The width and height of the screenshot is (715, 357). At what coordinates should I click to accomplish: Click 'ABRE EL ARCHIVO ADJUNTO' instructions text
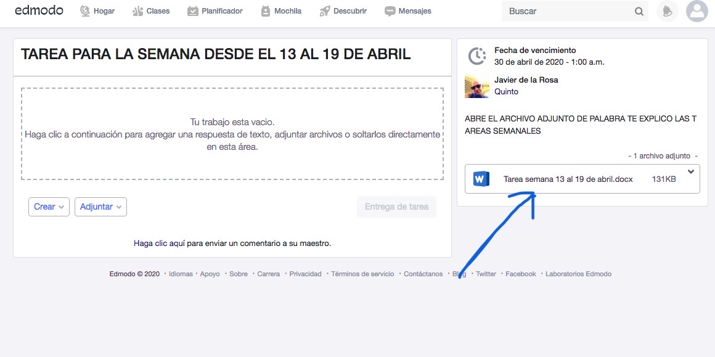581,125
